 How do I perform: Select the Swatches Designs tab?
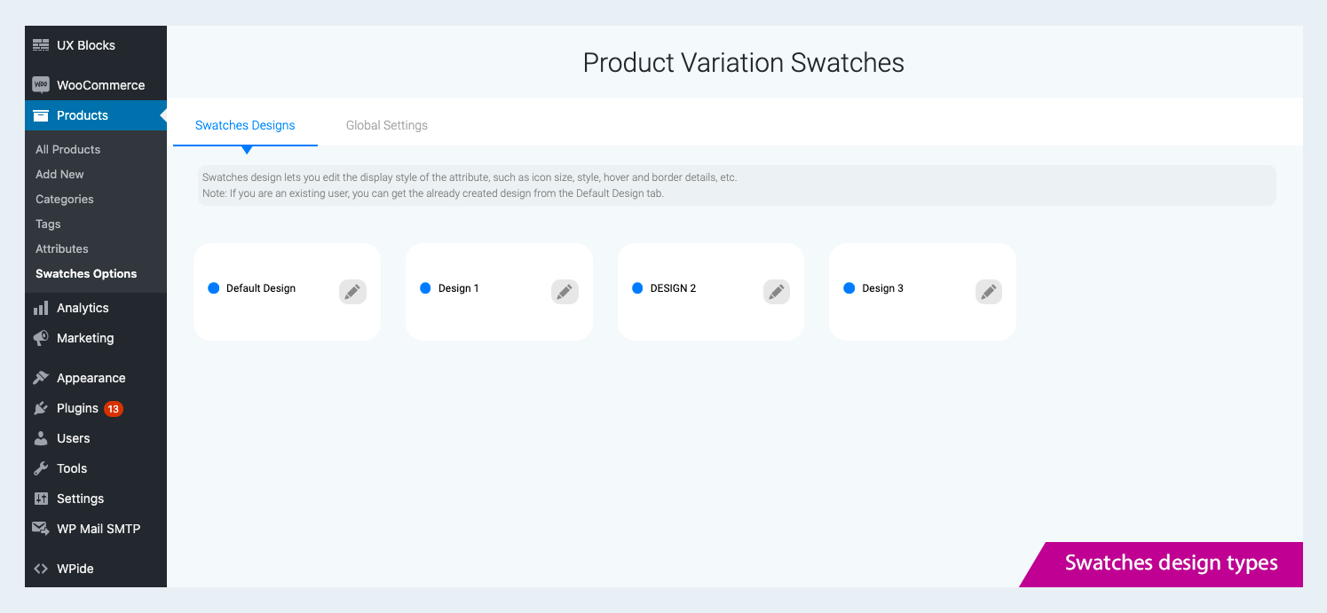click(245, 125)
